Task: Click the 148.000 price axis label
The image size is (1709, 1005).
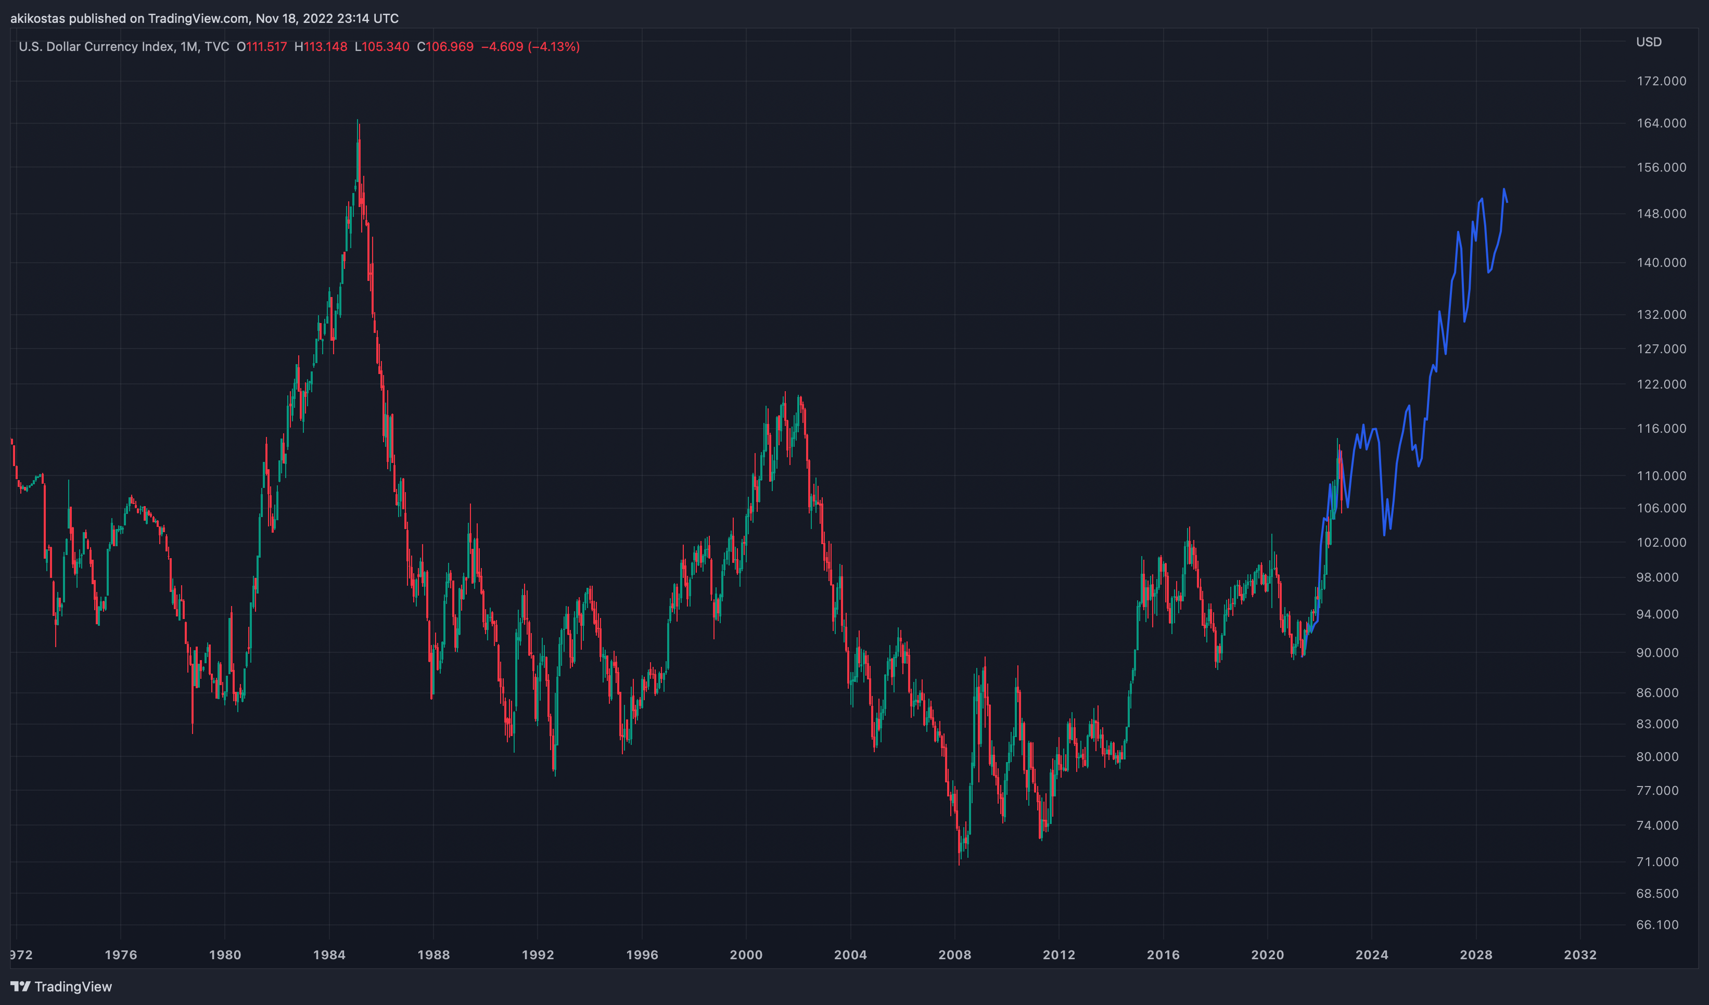Action: [x=1661, y=213]
